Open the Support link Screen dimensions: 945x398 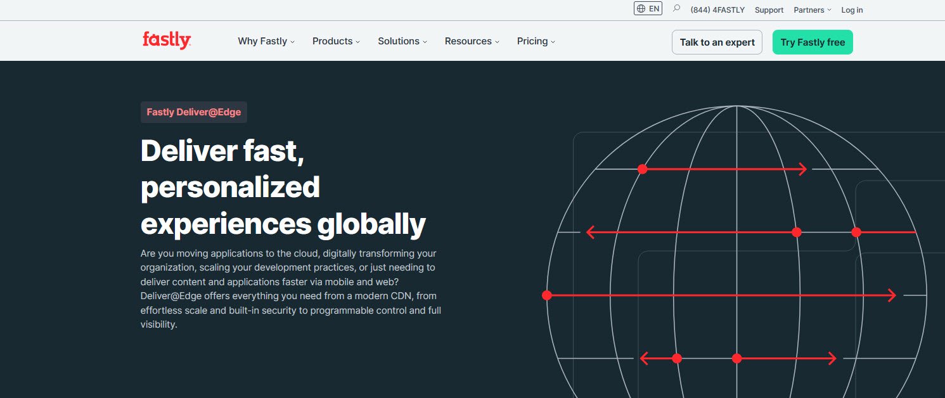tap(769, 10)
